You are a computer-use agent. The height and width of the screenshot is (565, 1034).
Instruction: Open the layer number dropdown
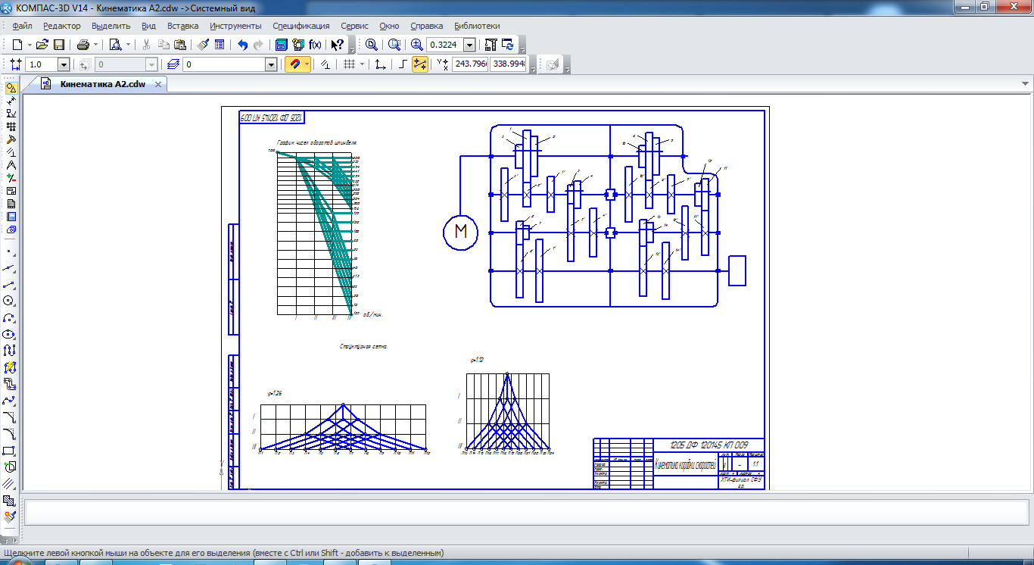pyautogui.click(x=271, y=65)
